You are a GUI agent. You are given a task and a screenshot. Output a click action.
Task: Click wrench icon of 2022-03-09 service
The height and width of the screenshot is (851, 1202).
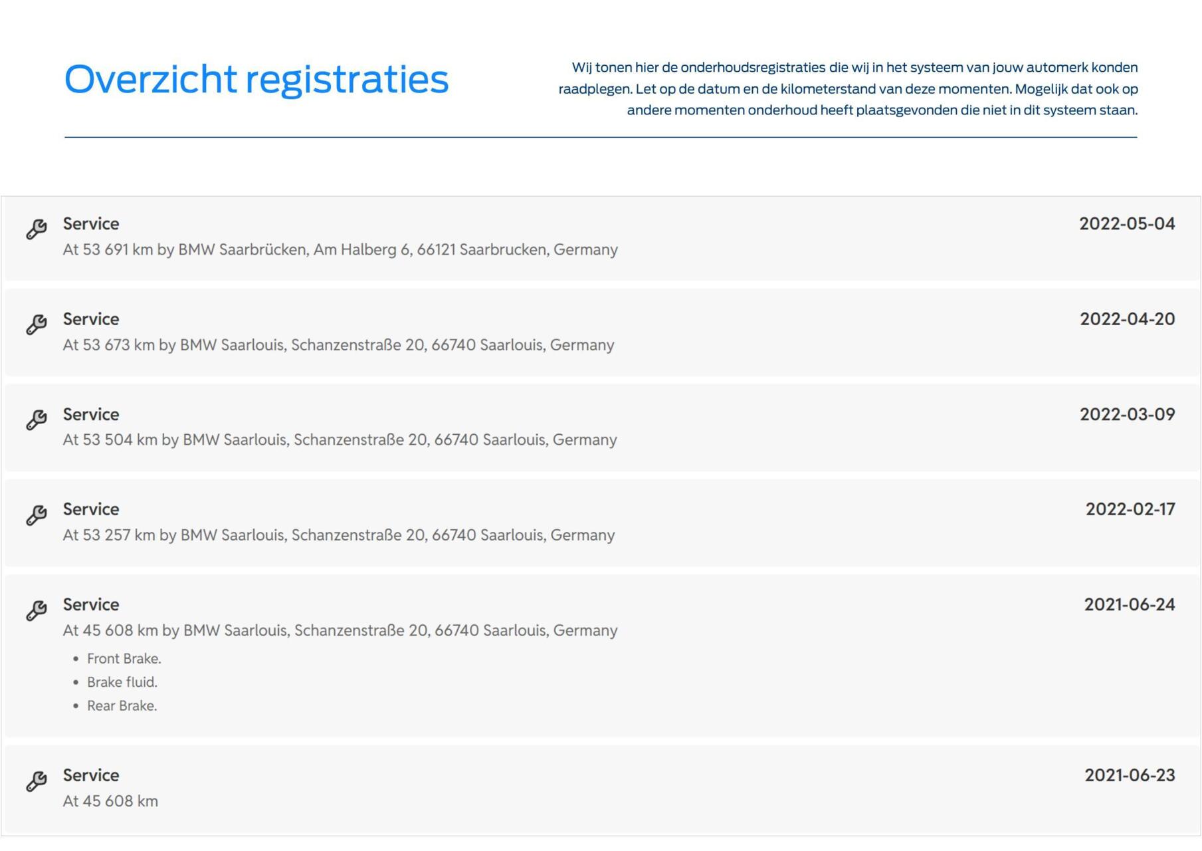pyautogui.click(x=37, y=420)
